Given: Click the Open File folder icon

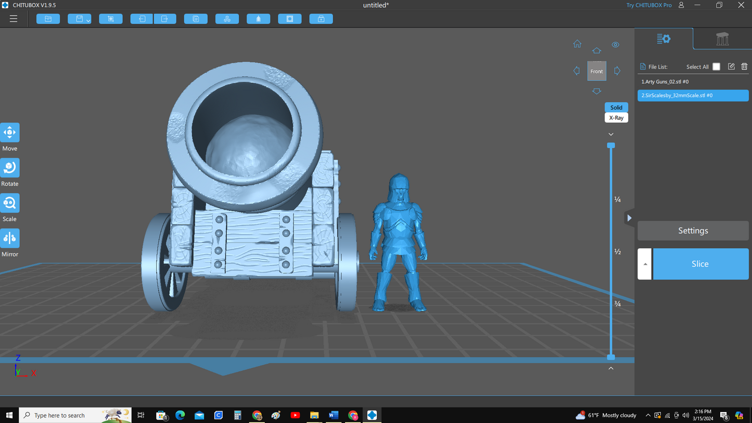Looking at the screenshot, I should (x=48, y=19).
